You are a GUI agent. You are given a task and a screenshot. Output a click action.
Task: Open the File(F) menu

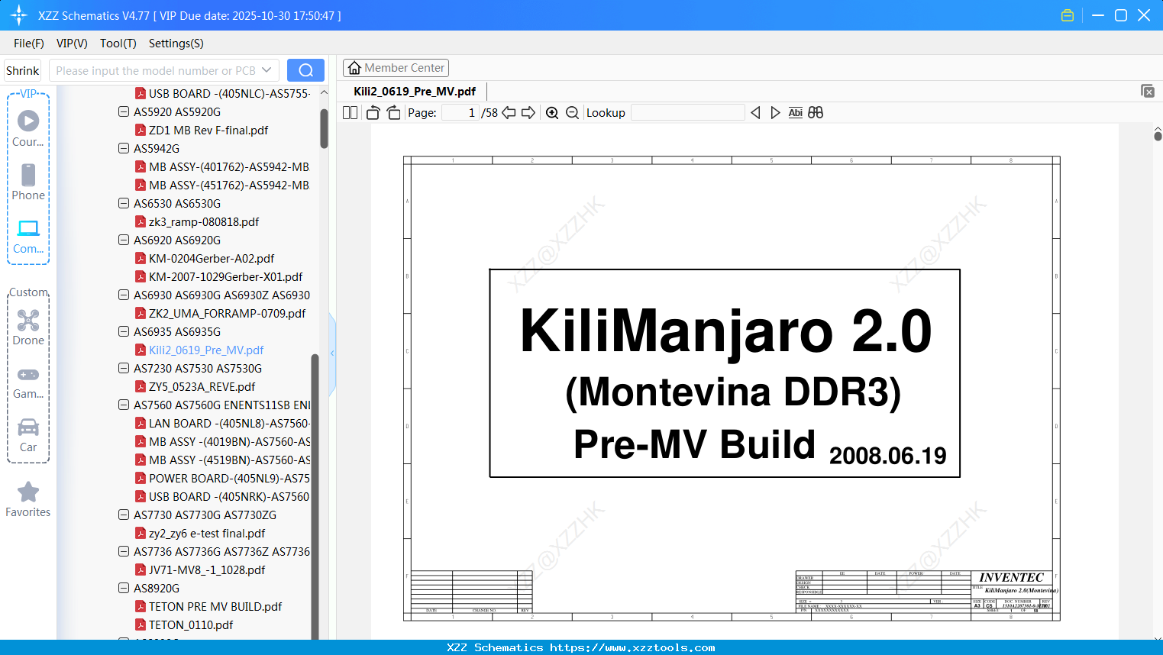29,44
